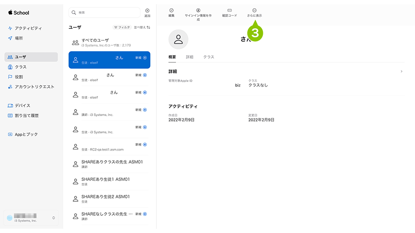Open the account switcher for i3 Systems, Inc.
This screenshot has height=233, width=415.
click(x=31, y=218)
